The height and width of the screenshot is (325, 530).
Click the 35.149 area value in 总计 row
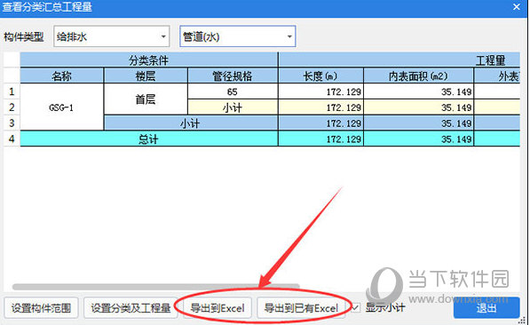click(418, 139)
